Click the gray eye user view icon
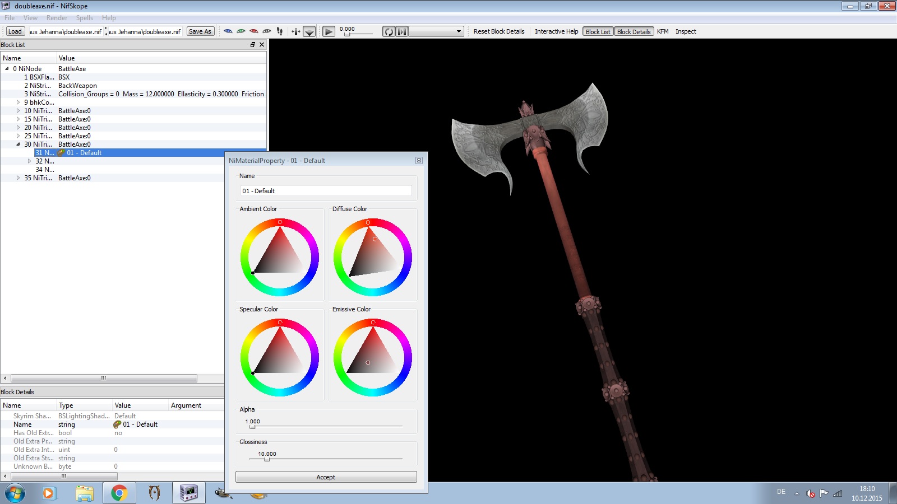The image size is (897, 504). tap(267, 31)
